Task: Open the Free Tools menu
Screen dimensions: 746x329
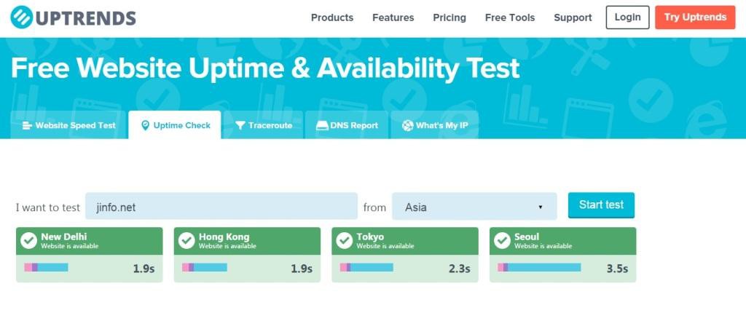Action: (510, 17)
